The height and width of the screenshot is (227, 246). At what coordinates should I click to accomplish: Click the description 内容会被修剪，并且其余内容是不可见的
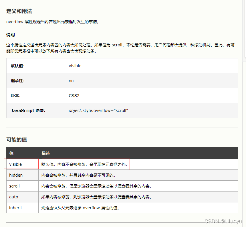78,175
